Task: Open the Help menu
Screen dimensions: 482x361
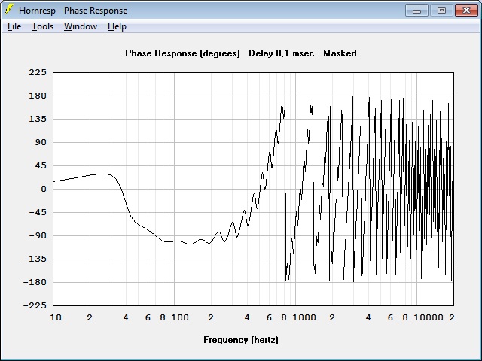Action: tap(117, 26)
